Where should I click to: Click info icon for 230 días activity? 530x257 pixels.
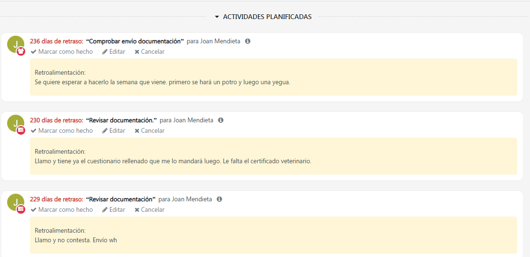click(x=221, y=120)
